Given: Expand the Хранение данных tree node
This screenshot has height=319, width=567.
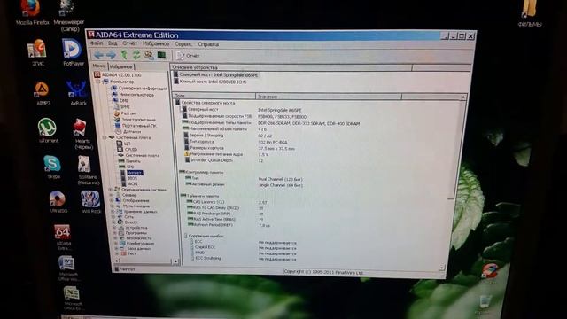Looking at the screenshot, I should tap(113, 211).
